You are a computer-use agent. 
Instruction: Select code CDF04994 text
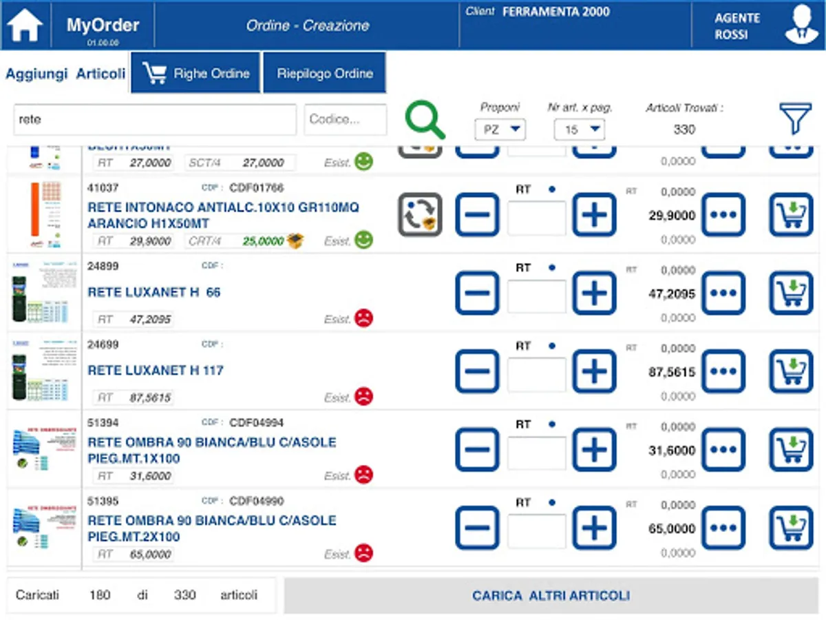point(256,422)
